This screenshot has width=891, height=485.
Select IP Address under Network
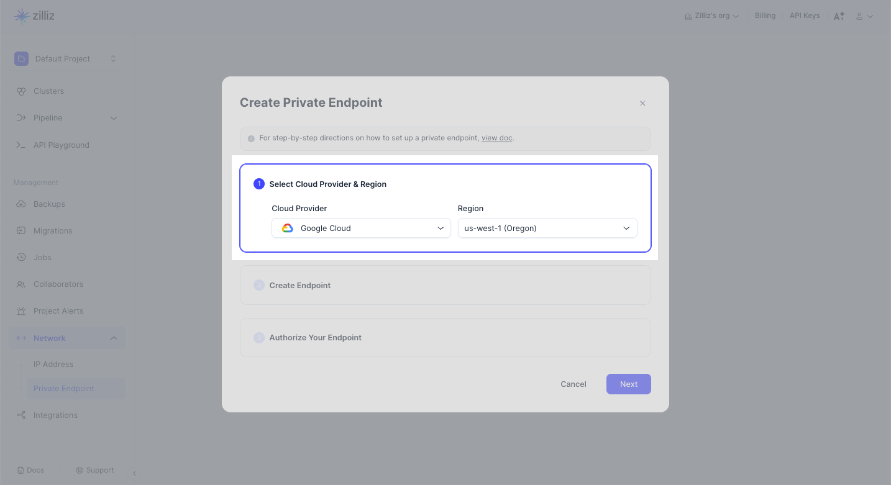tap(53, 365)
